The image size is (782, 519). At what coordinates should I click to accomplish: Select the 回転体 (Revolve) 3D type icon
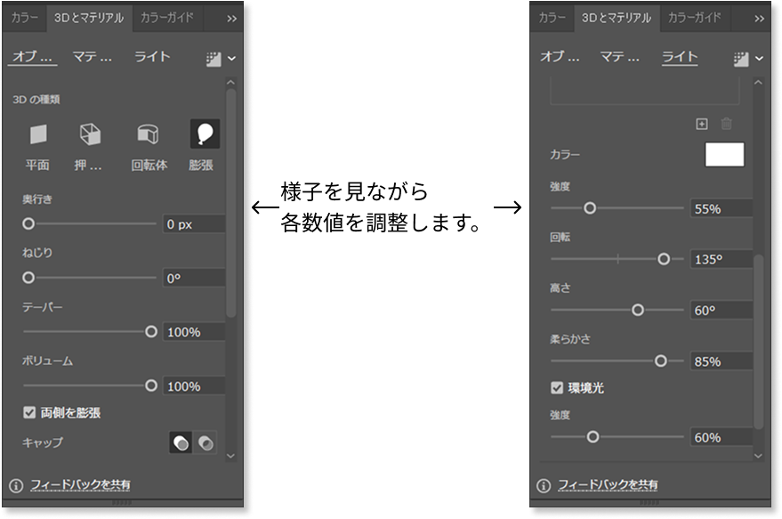coord(147,134)
